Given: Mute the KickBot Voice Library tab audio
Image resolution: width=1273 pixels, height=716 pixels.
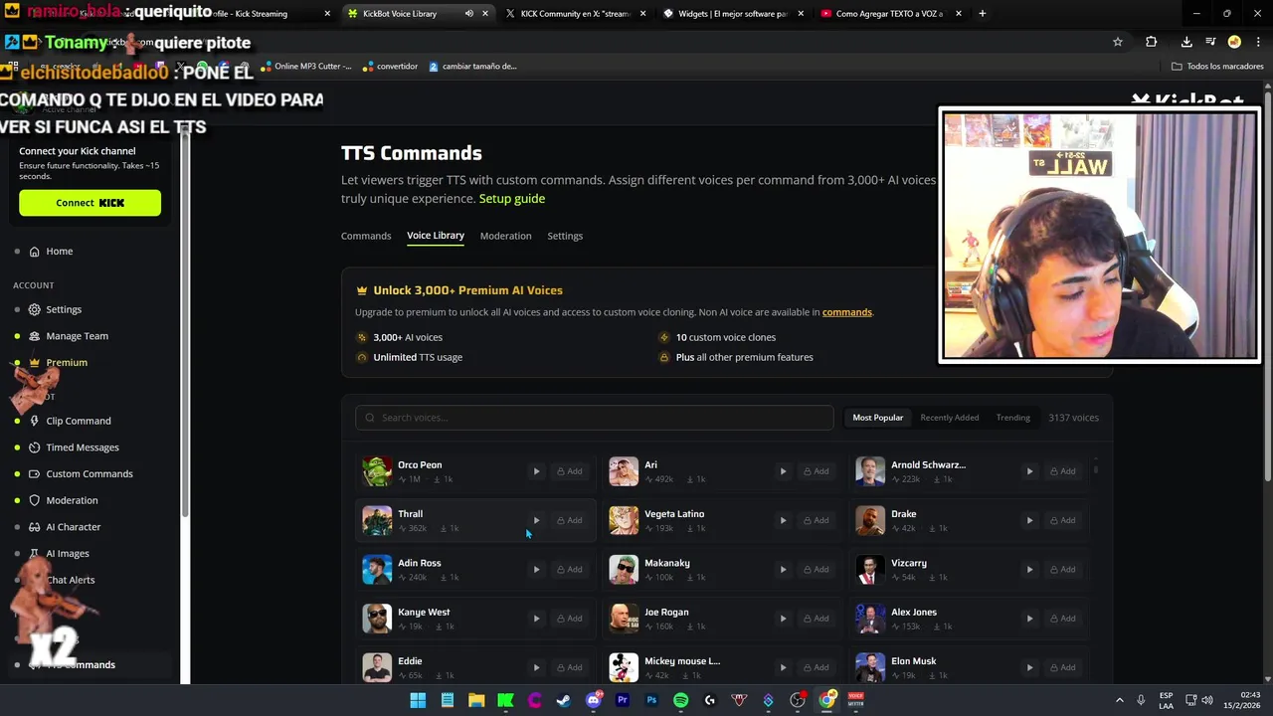Looking at the screenshot, I should [469, 14].
